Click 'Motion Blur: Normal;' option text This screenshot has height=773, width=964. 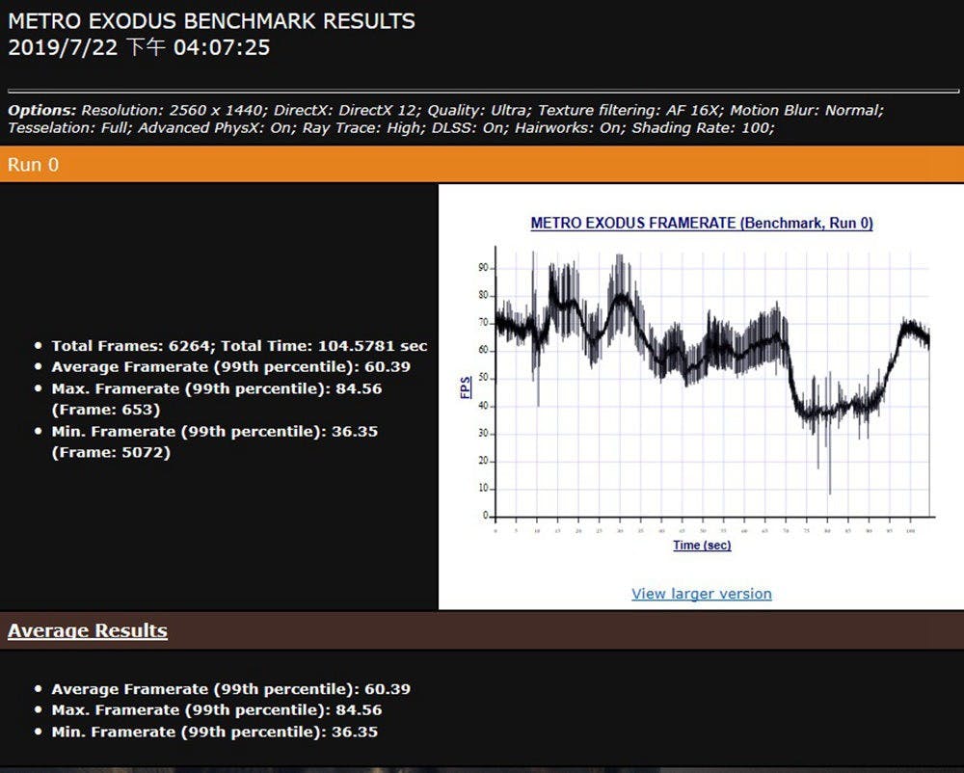point(807,111)
